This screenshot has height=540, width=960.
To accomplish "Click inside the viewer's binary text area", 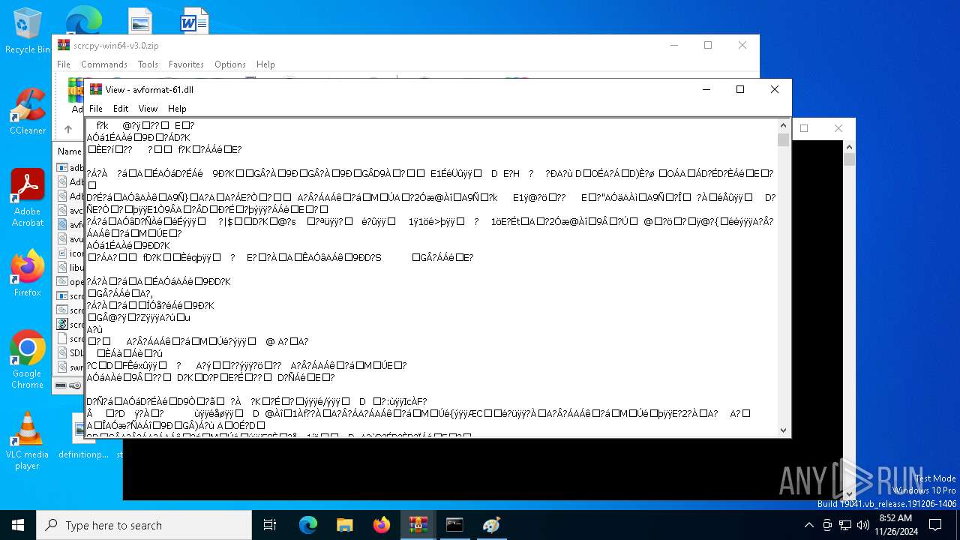I will pos(431,277).
